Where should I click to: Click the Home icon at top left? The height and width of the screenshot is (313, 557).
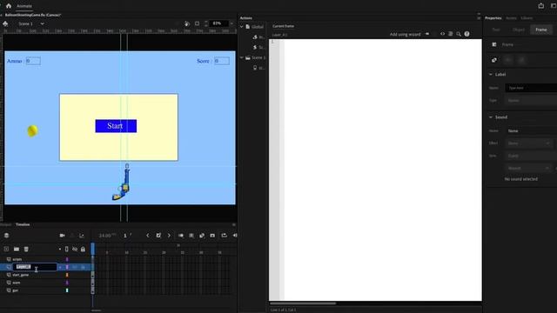pyautogui.click(x=9, y=6)
